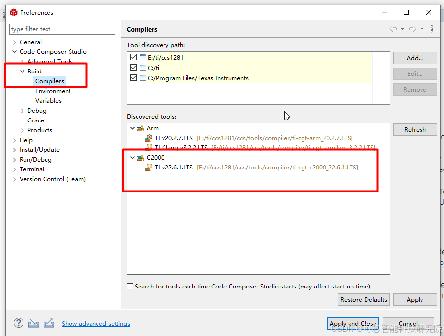Expand the Terminal preferences node
The height and width of the screenshot is (336, 444).
15,169
